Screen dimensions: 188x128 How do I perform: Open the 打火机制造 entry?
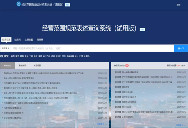[123, 107]
